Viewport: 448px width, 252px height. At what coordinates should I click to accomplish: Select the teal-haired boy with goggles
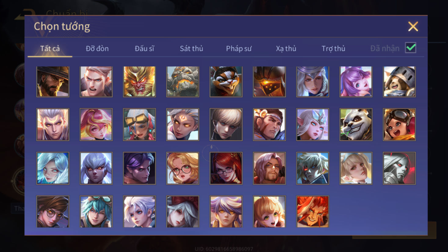[96, 212]
